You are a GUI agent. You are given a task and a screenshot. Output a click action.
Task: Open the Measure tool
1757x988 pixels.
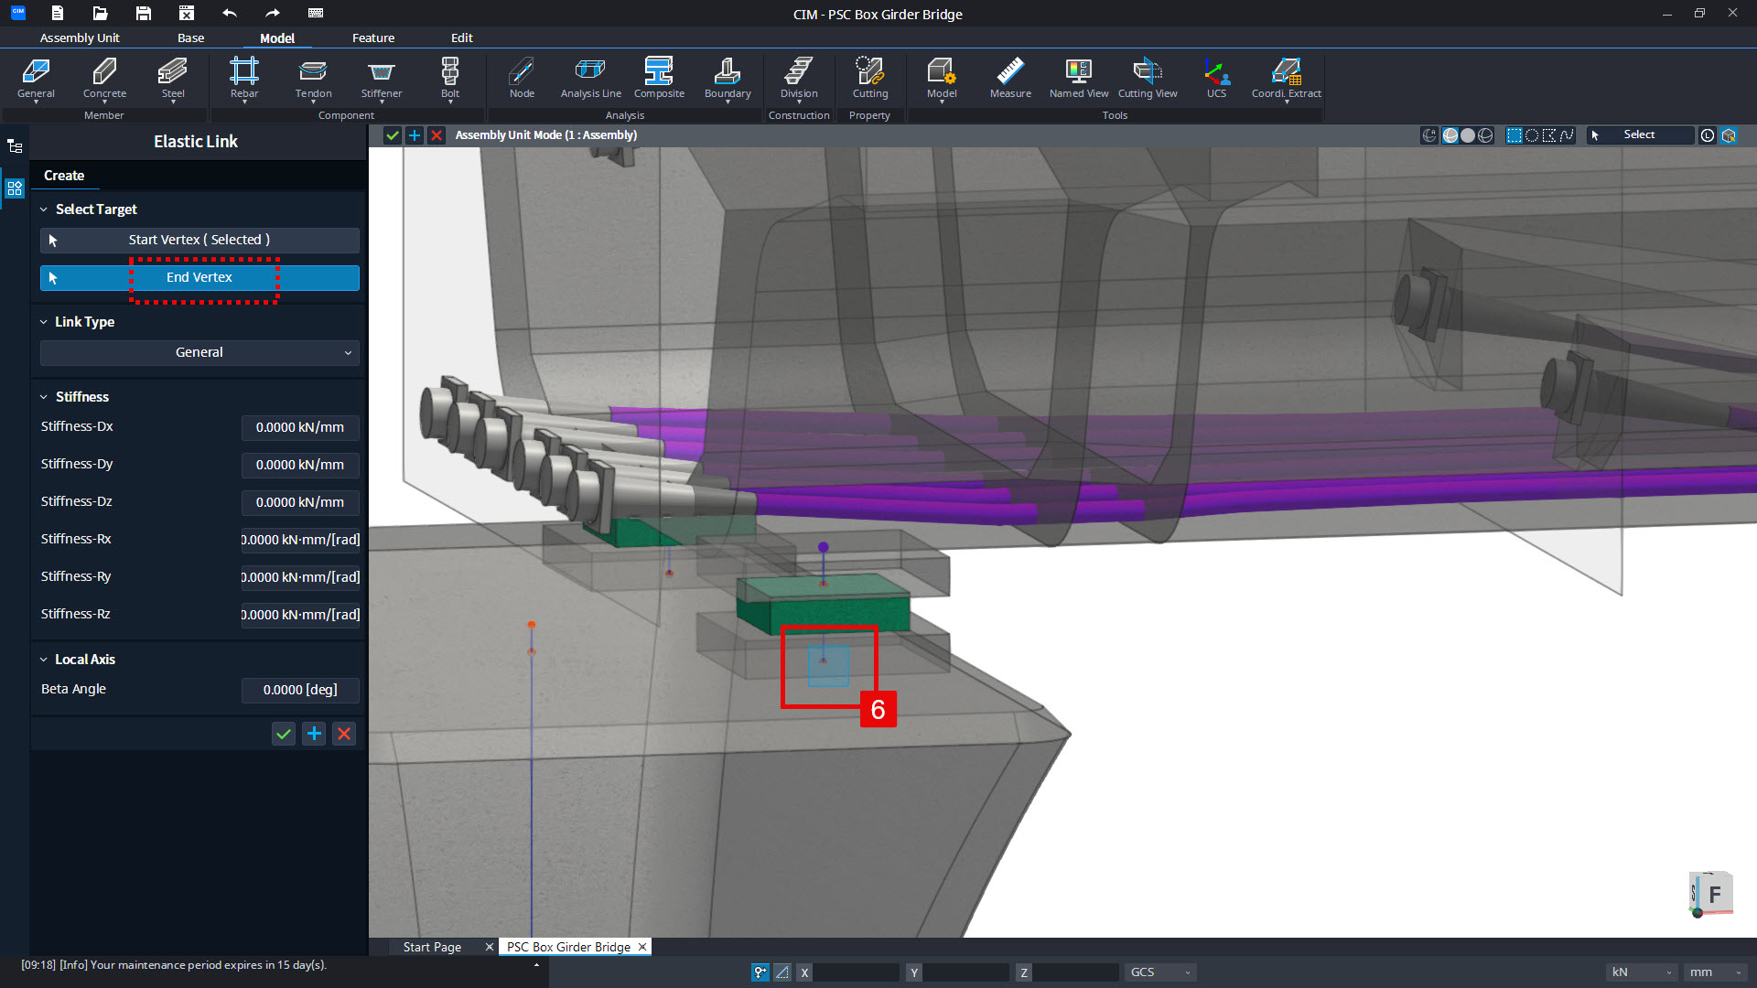coord(1009,78)
